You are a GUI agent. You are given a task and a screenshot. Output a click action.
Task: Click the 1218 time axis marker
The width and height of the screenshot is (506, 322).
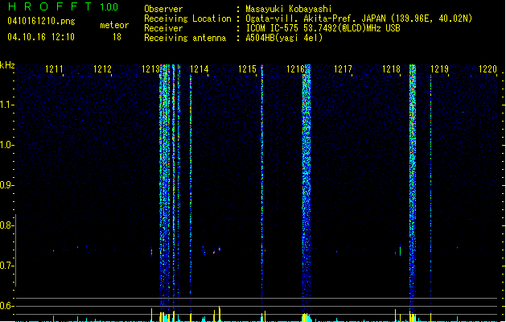(391, 69)
